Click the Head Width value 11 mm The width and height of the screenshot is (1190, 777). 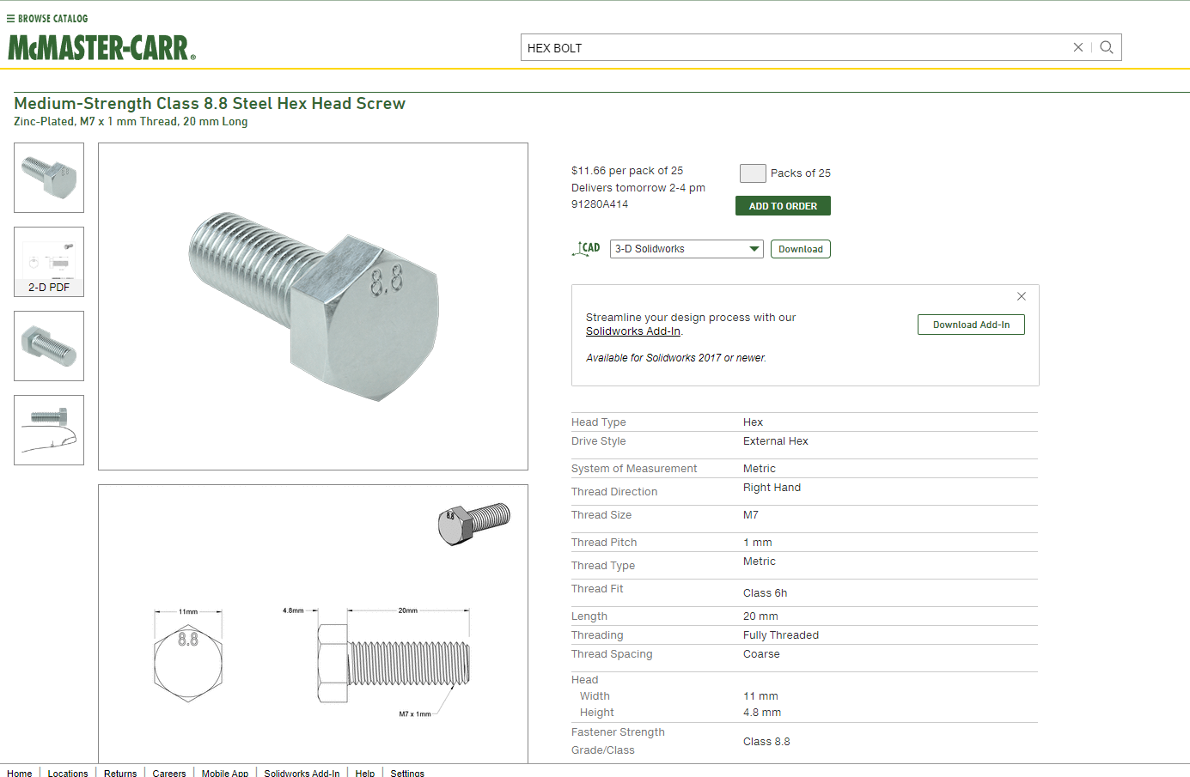(x=760, y=696)
